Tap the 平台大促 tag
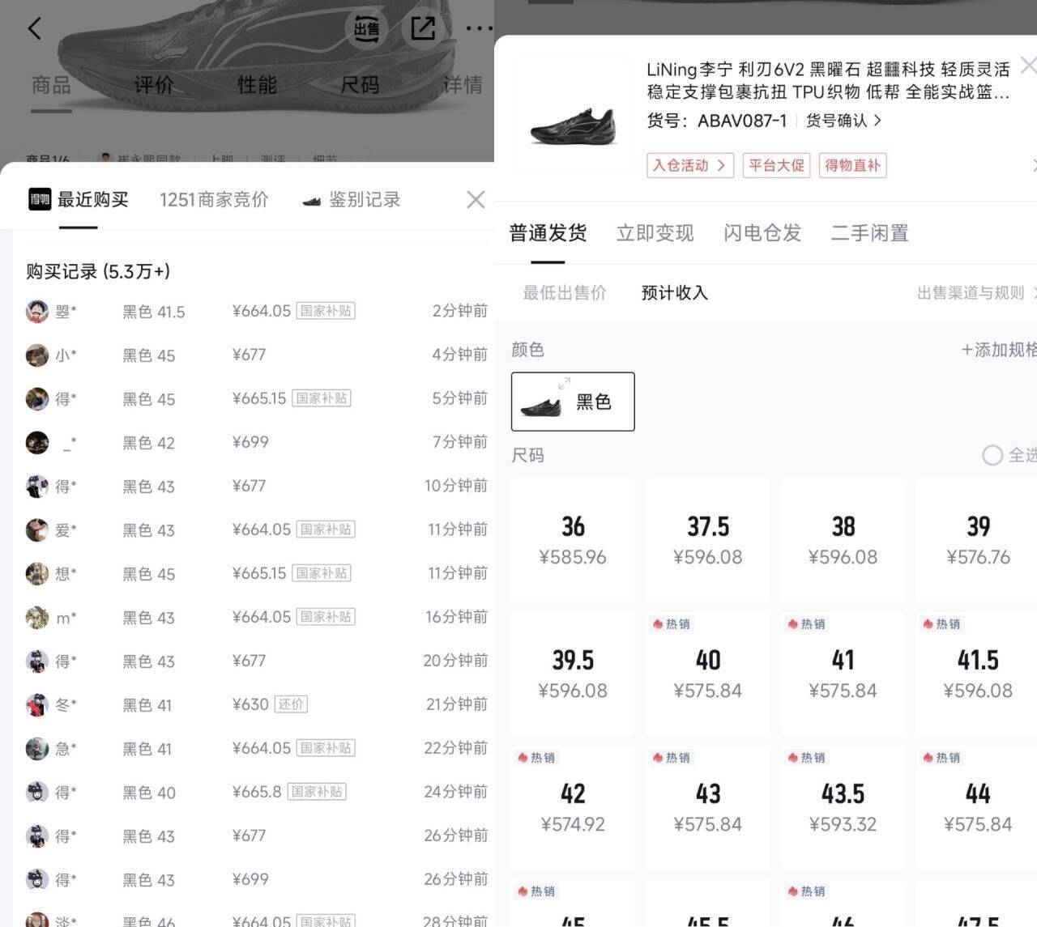Image resolution: width=1037 pixels, height=927 pixels. tap(776, 165)
